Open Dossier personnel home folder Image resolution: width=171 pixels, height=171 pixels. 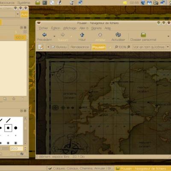tap(143, 37)
